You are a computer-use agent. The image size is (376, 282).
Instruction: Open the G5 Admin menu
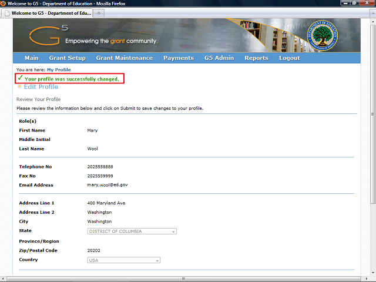click(219, 58)
